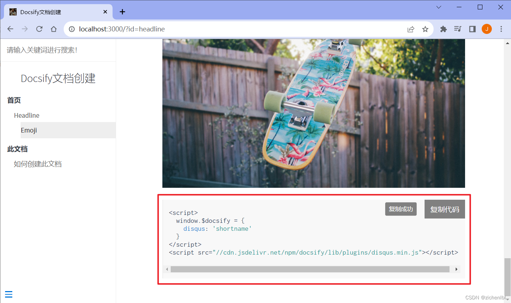Open the profile avatar J
Viewport: 511px width, 303px height.
click(487, 29)
